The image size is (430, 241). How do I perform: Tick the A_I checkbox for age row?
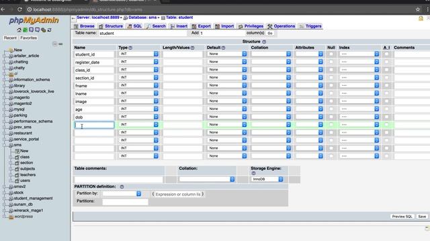pyautogui.click(x=386, y=109)
